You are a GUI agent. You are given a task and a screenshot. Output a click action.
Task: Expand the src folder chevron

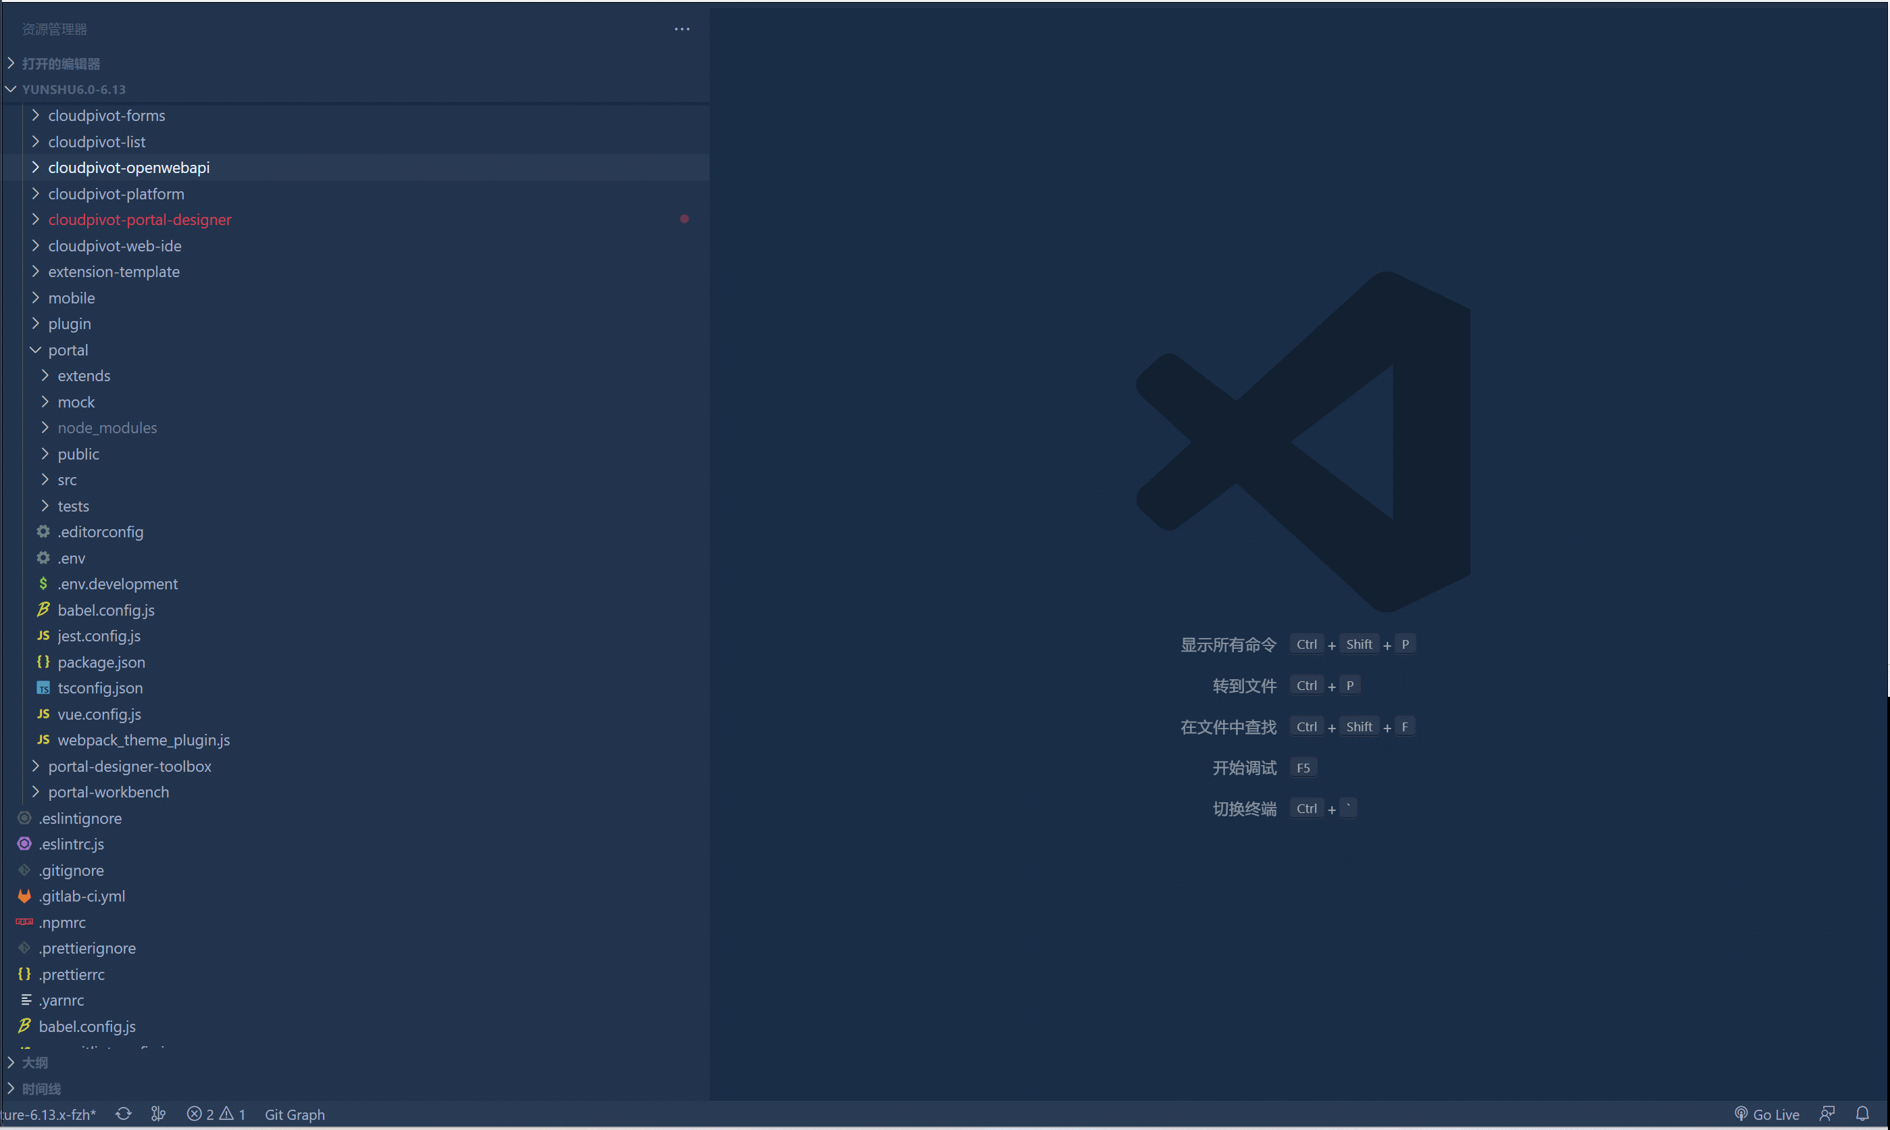[45, 480]
